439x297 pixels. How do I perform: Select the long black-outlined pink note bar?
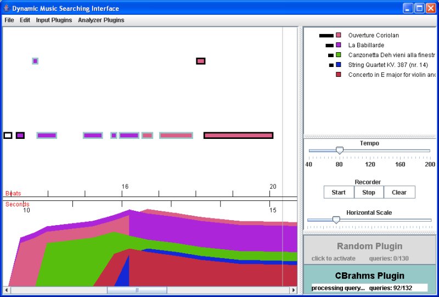coord(238,135)
